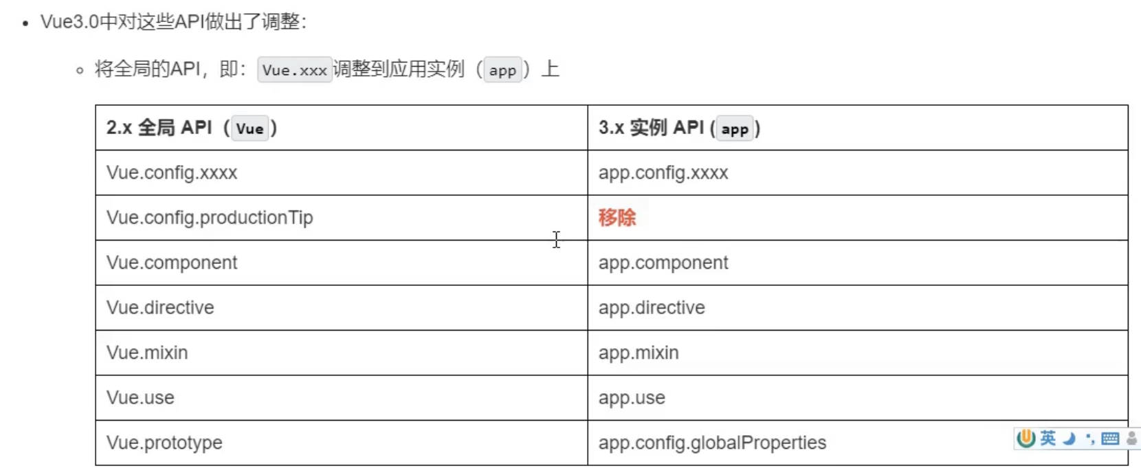Open the IME soft keyboard icon

pos(1110,439)
